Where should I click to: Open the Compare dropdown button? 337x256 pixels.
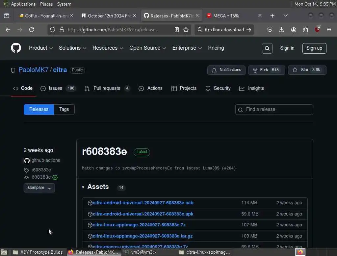39,188
